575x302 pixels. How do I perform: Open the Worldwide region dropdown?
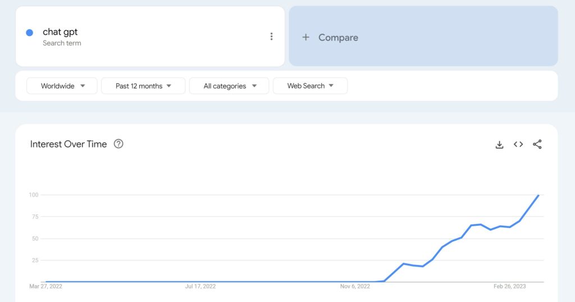click(62, 86)
